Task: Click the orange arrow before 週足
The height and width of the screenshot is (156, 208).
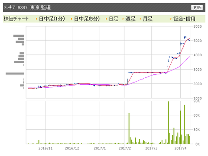Action: point(123,19)
